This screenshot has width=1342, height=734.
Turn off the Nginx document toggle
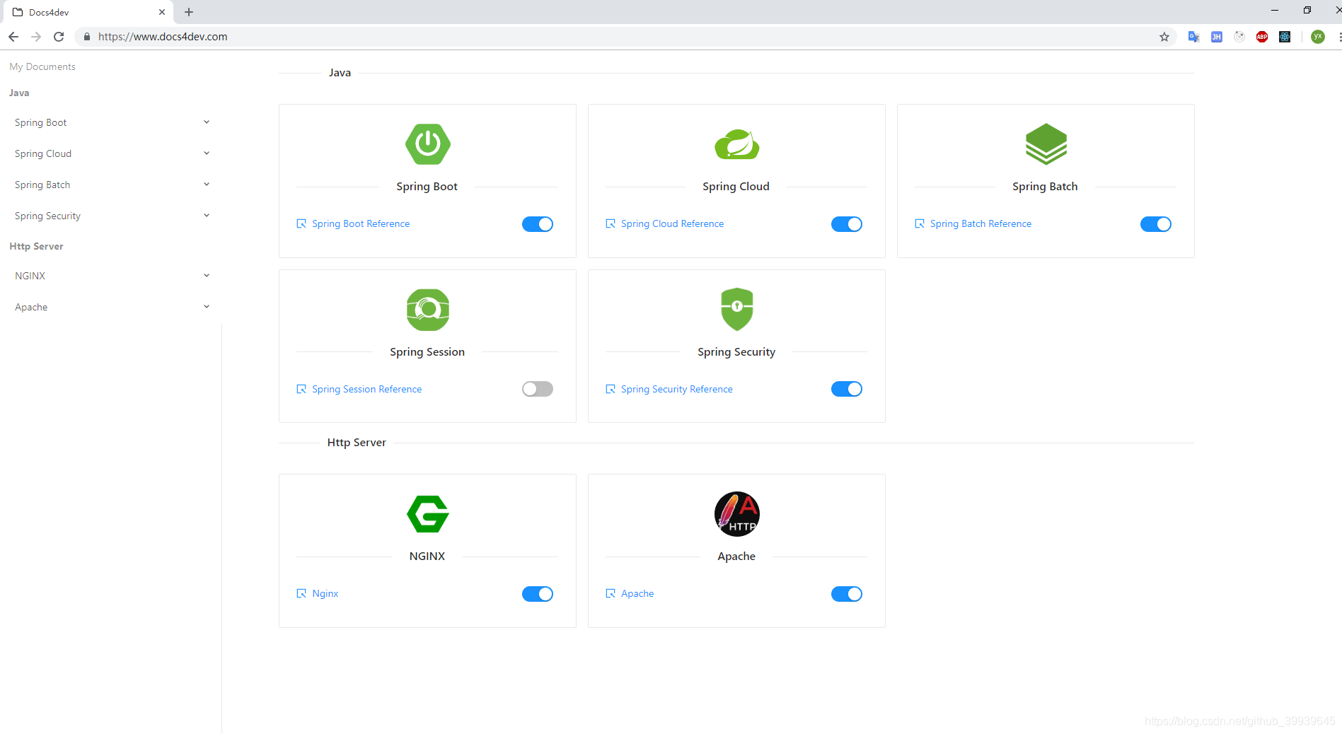click(x=538, y=594)
